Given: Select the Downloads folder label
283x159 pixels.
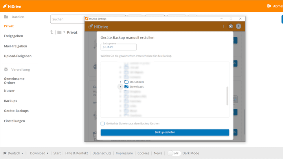Looking at the screenshot, I should coord(137,87).
